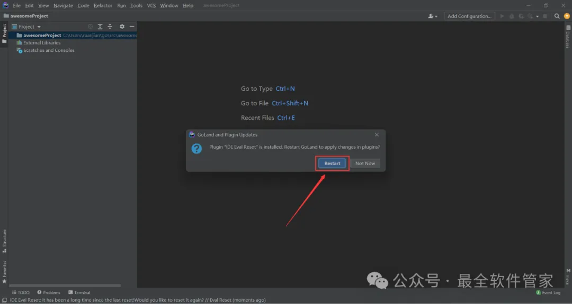This screenshot has height=304, width=572.
Task: Open the Terminal tool window
Action: (79, 292)
